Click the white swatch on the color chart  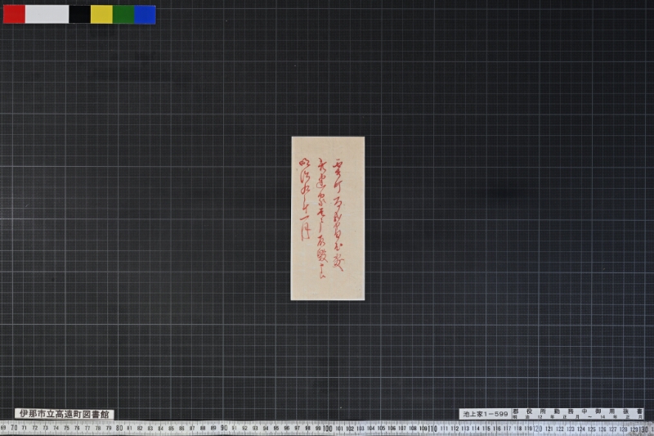click(47, 14)
